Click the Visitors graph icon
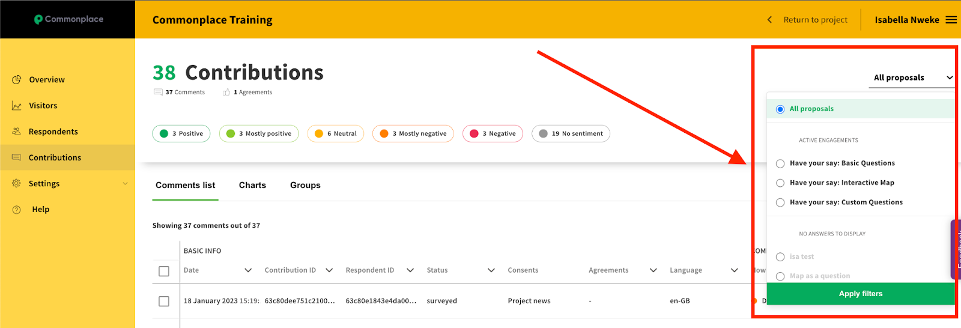 click(x=17, y=106)
